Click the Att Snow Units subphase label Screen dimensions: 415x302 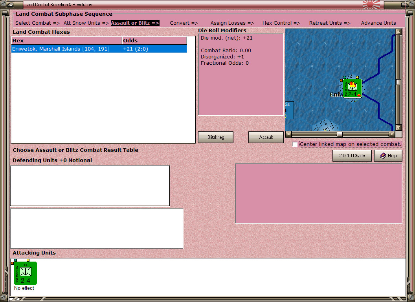point(86,23)
